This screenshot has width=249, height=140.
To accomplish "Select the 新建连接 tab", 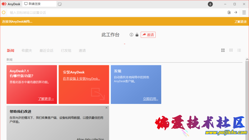I will click(39, 4).
